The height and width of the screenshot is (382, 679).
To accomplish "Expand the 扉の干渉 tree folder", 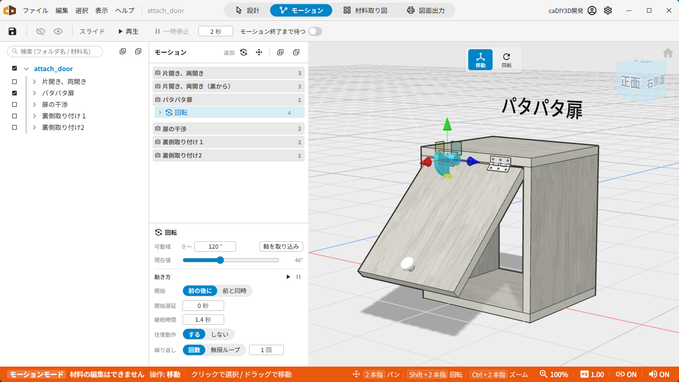I will [35, 104].
